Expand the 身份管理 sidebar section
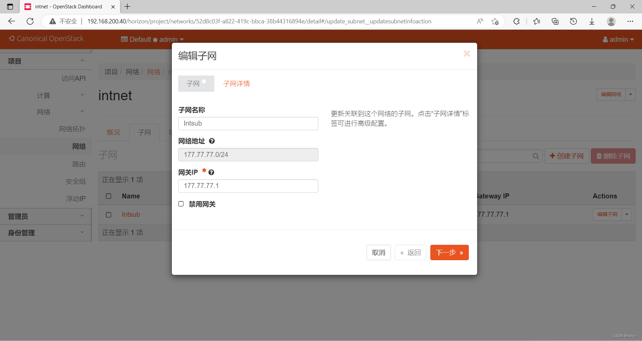642x341 pixels. (46, 233)
